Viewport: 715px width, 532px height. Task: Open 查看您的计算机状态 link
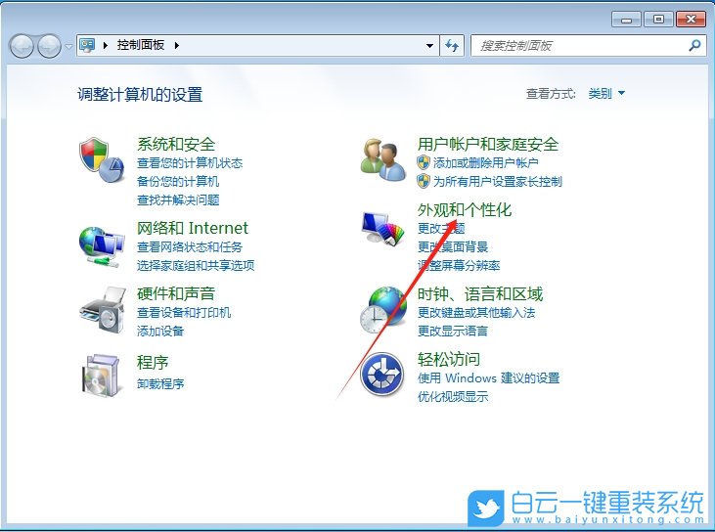(190, 162)
